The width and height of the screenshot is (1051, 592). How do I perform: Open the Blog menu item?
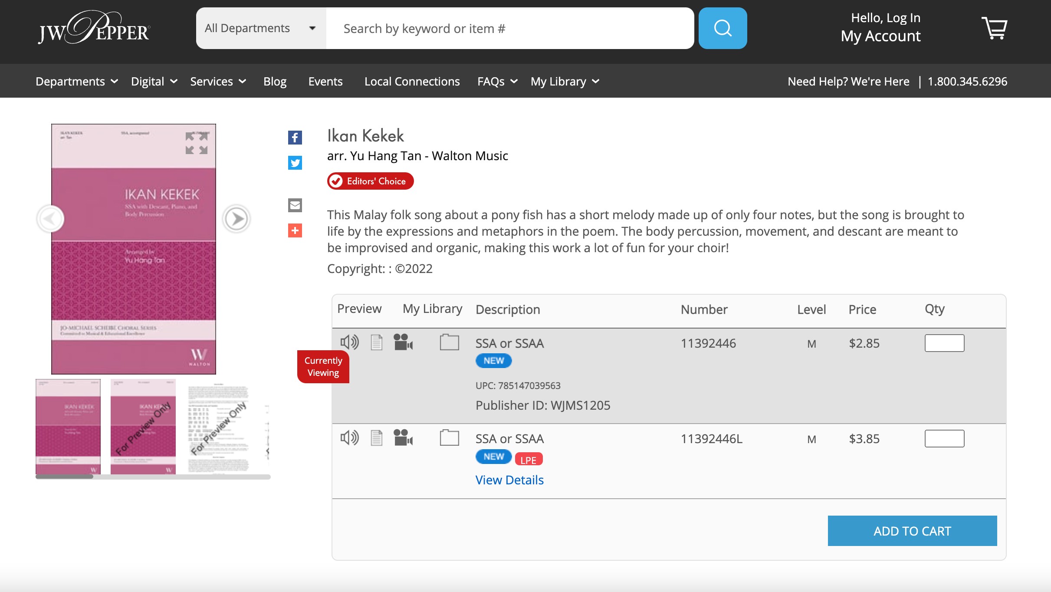coord(275,82)
